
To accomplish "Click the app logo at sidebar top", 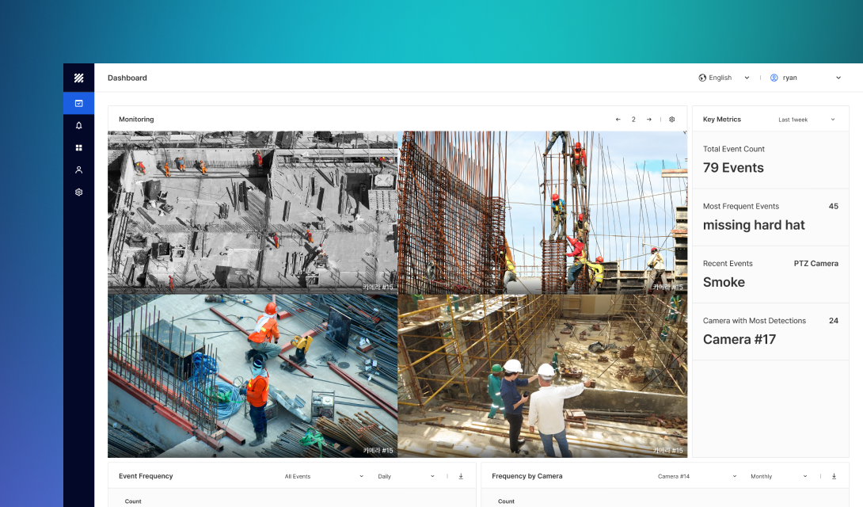I will pyautogui.click(x=78, y=78).
